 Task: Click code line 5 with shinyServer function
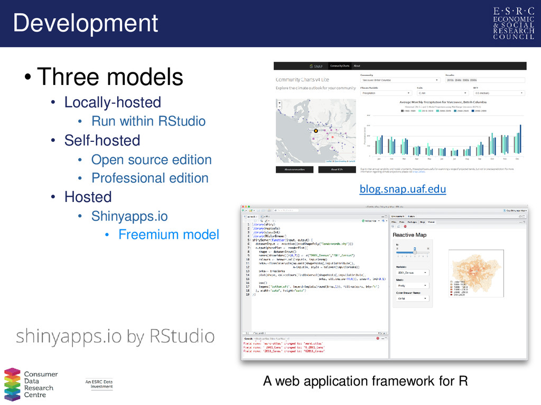click(x=282, y=240)
